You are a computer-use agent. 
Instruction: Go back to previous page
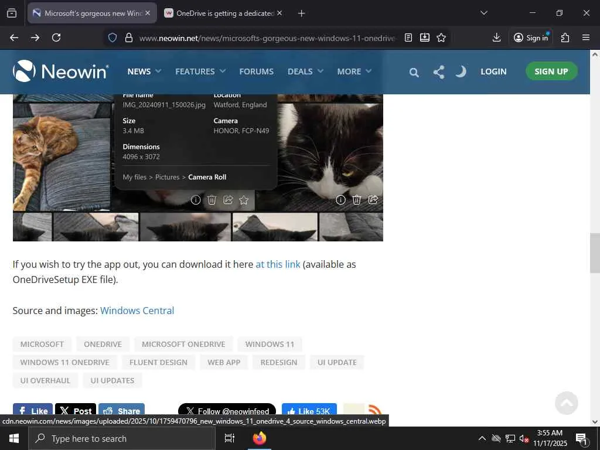14,37
